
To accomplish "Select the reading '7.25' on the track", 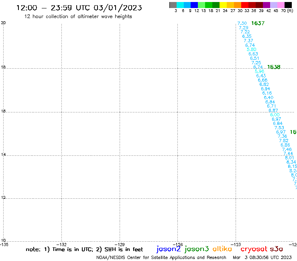I will point(256,63).
